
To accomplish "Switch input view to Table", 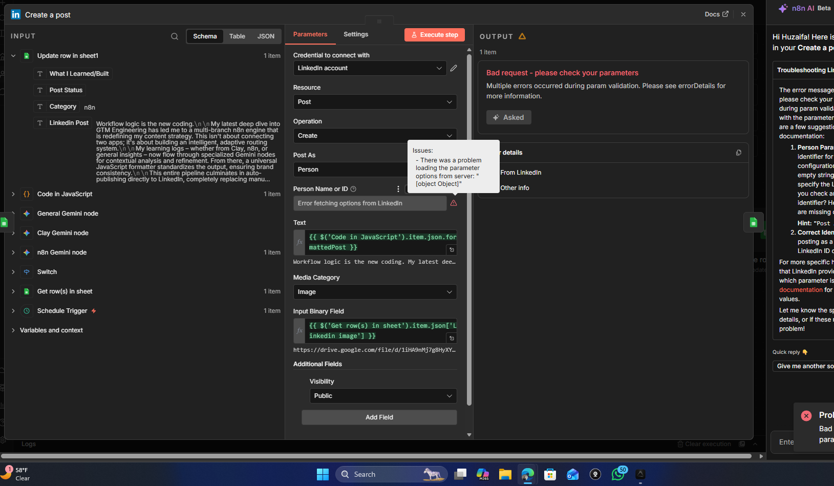I will [237, 36].
